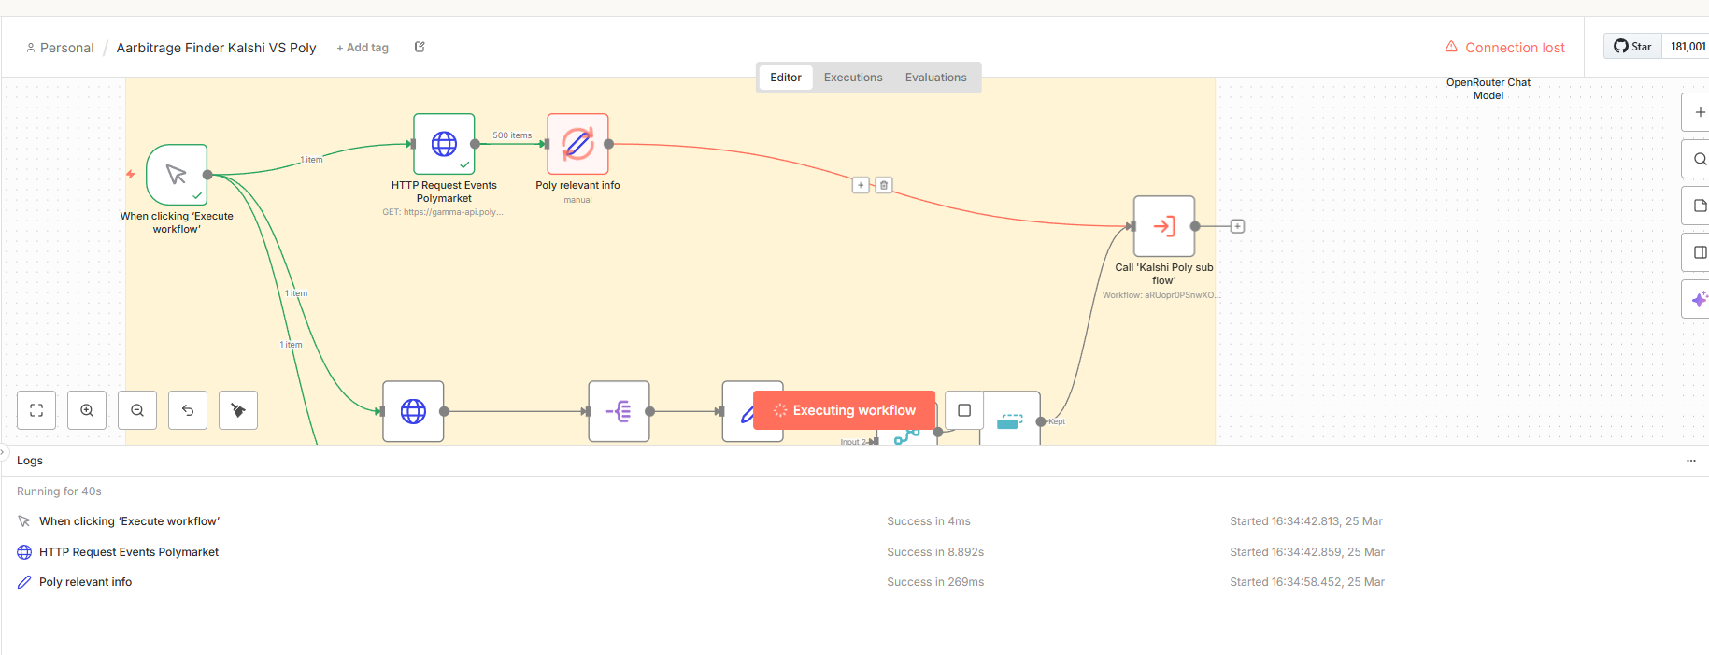The height and width of the screenshot is (655, 1709).
Task: Select the 'When clicking Execute workflow' trigger node
Action: pyautogui.click(x=177, y=175)
